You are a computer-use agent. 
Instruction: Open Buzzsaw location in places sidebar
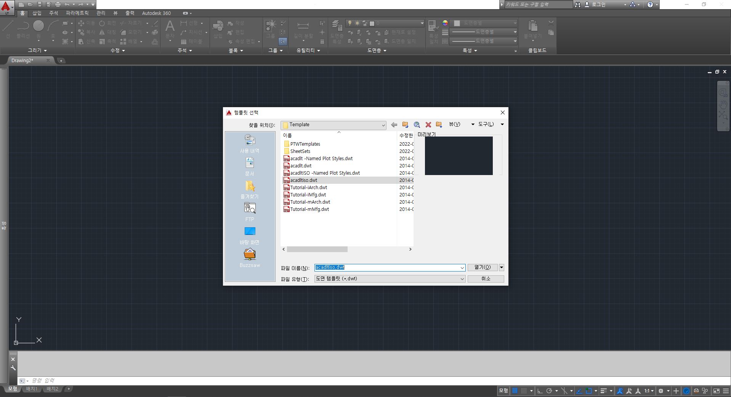(x=250, y=259)
